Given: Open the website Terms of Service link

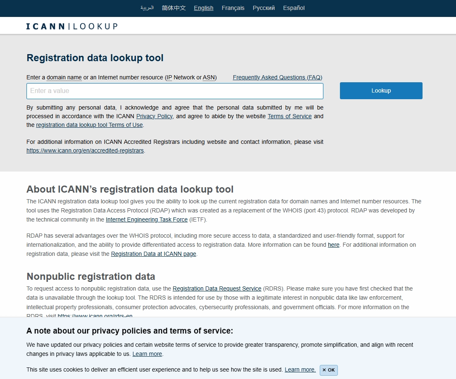Looking at the screenshot, I should coord(290,116).
